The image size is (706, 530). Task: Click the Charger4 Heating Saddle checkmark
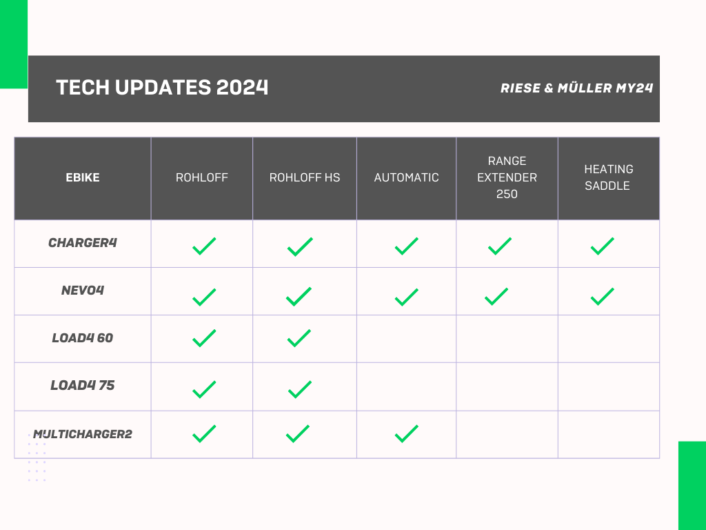[603, 246]
